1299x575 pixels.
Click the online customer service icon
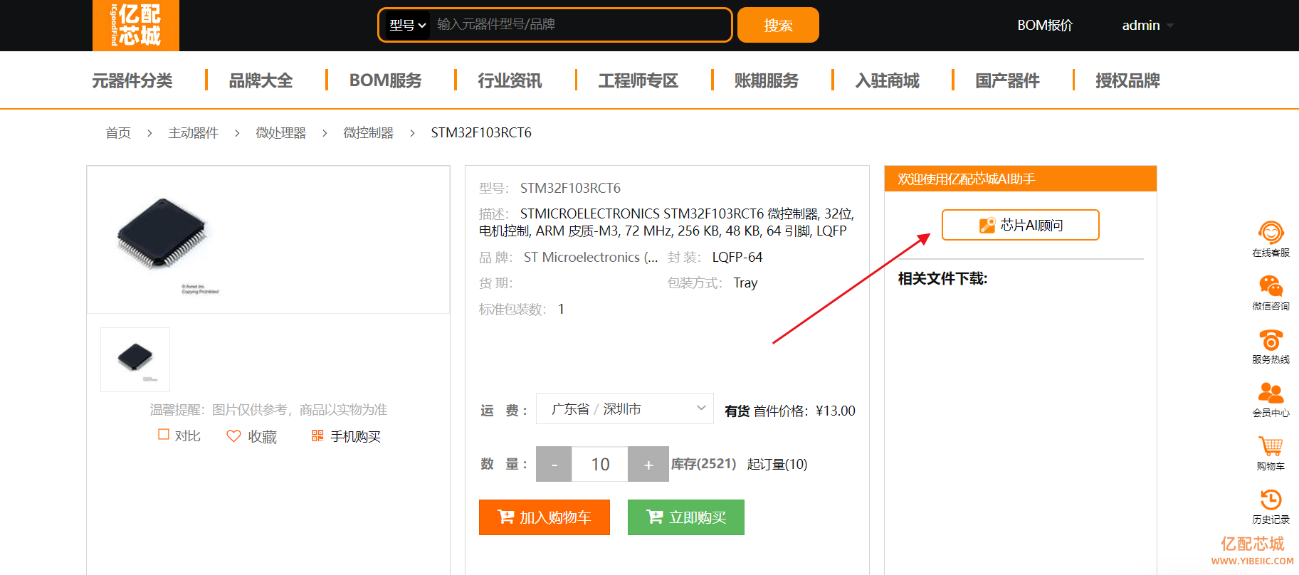click(x=1271, y=233)
